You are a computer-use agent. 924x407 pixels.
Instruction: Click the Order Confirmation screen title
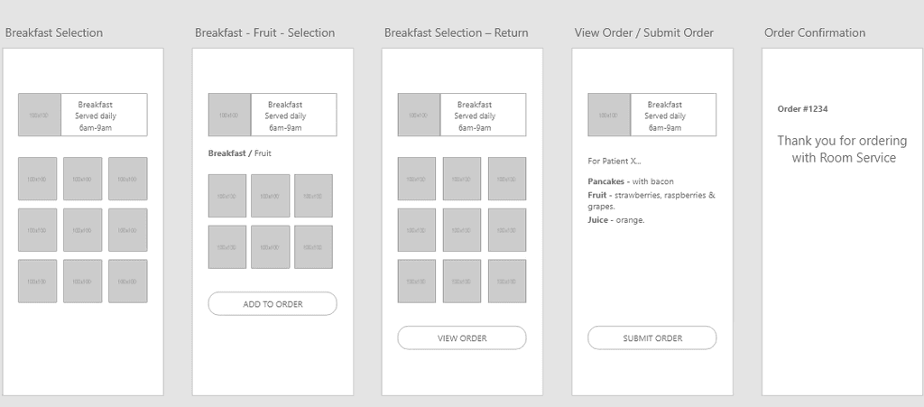815,32
